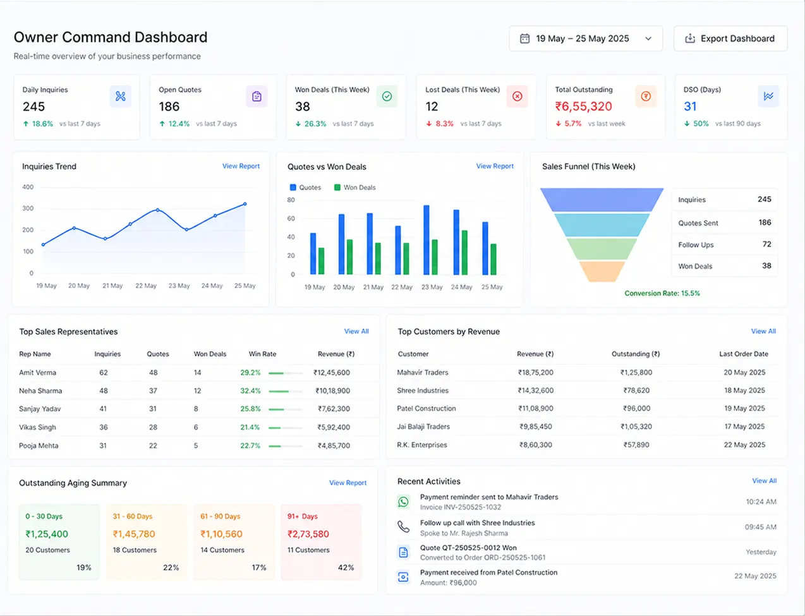
Task: Click the Rep Name column header
Action: pyautogui.click(x=35, y=354)
